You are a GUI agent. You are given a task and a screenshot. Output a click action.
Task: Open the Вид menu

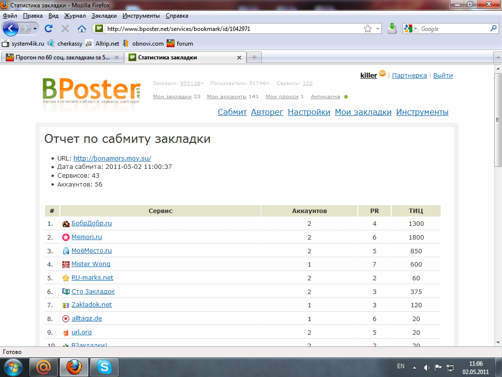(x=53, y=16)
